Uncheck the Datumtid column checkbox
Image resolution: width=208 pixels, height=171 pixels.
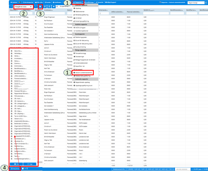point(11,51)
